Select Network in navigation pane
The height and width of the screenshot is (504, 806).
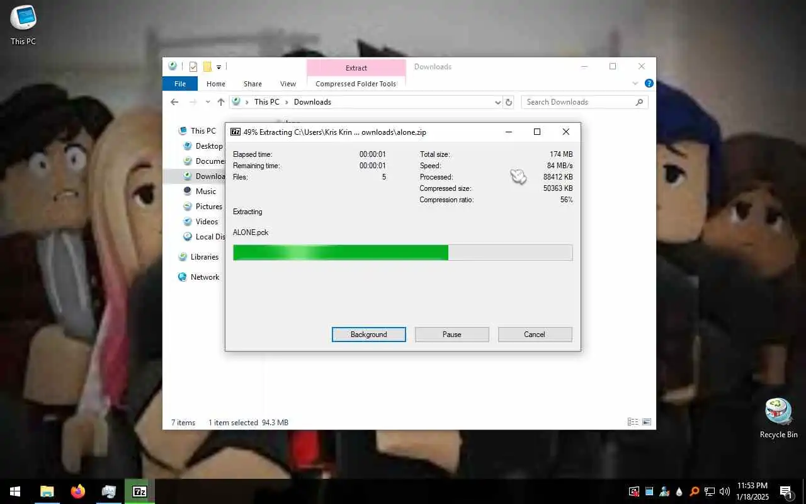(x=198, y=277)
